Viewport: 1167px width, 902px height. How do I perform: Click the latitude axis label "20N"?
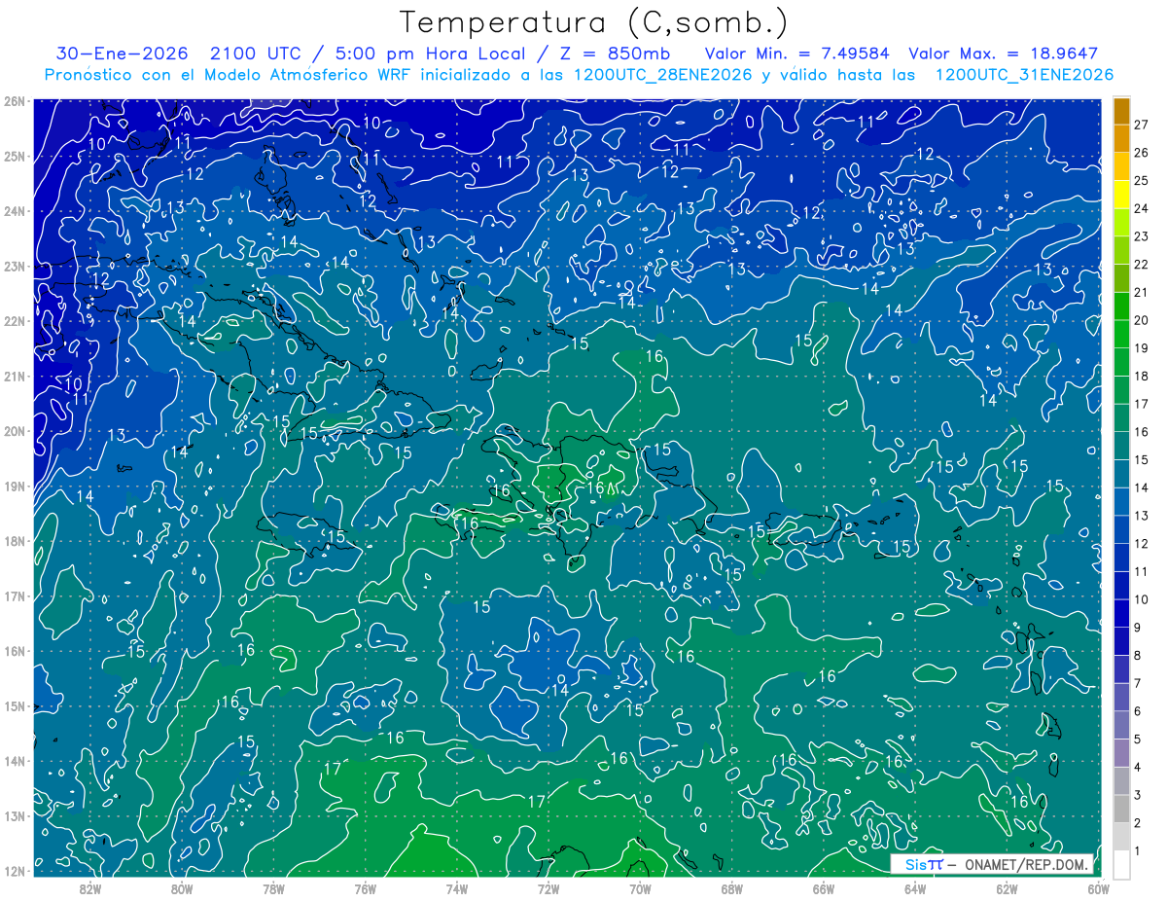pyautogui.click(x=15, y=431)
